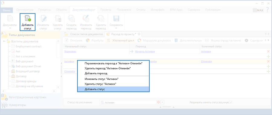Screen dimensions: 272x115
Task: Delete the Черновик transition row with red X
Action: [268, 51]
